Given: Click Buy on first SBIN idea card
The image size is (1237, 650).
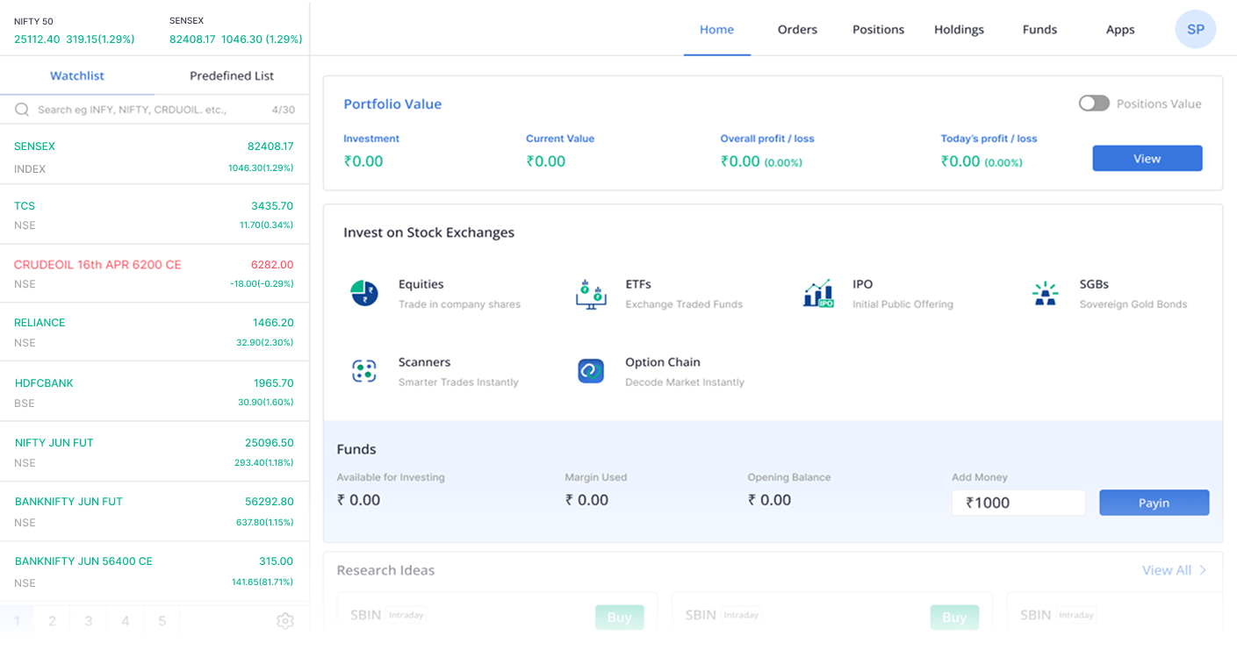Looking at the screenshot, I should point(620,617).
